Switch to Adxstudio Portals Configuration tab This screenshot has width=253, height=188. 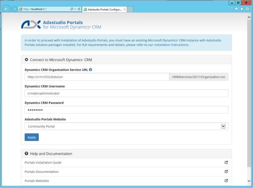tap(105, 9)
